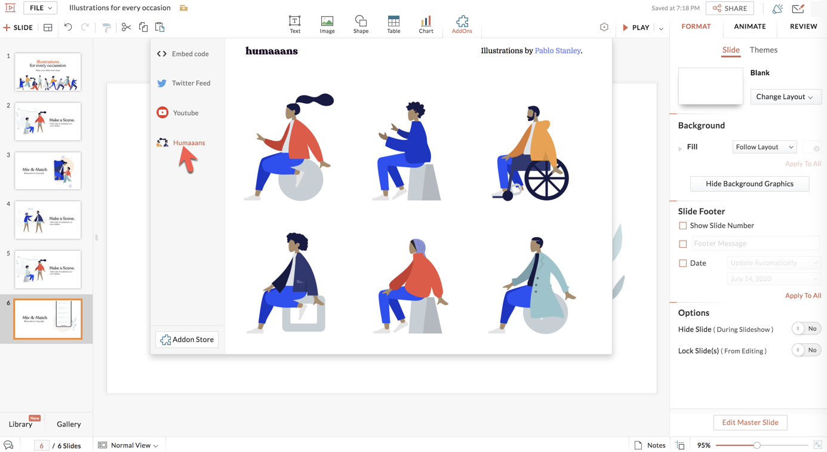827x452 pixels.
Task: Open the Addon Store
Action: pyautogui.click(x=187, y=340)
